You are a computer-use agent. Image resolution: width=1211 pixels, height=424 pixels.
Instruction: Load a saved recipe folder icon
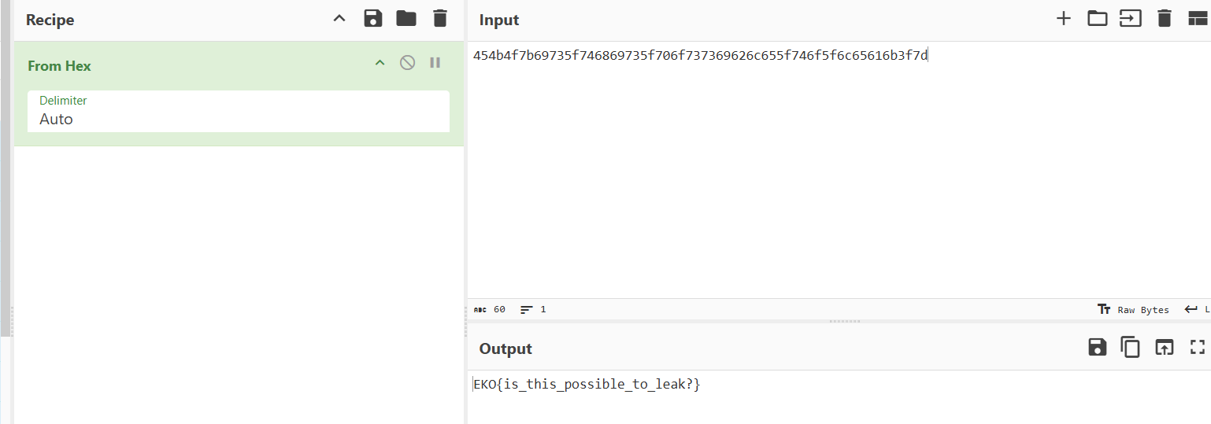[x=406, y=19]
